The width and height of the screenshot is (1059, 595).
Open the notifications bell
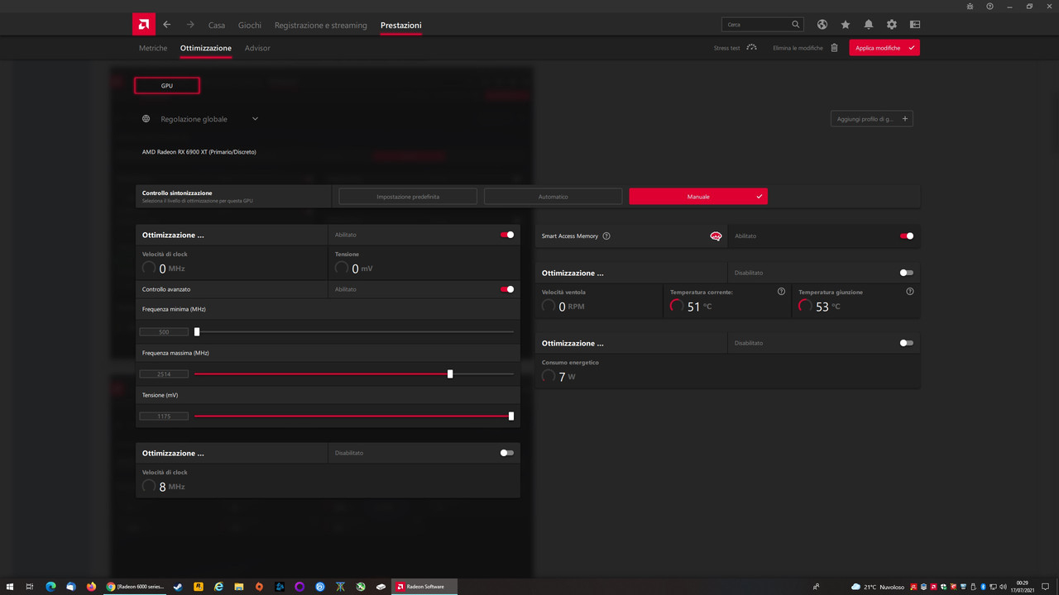click(x=869, y=25)
